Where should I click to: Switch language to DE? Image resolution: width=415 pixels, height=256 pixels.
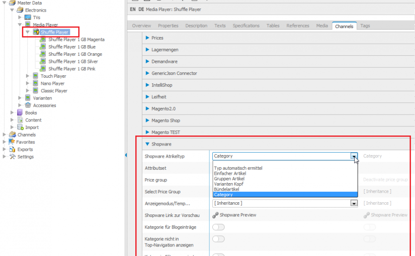[141, 10]
